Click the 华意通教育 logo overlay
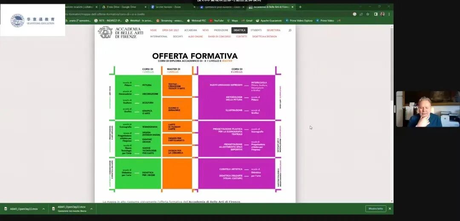The height and width of the screenshot is (221, 460). [32, 20]
